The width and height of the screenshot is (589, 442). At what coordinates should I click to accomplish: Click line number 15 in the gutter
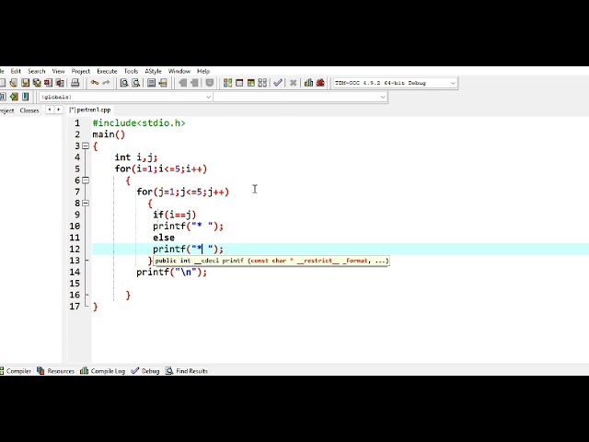tap(75, 284)
